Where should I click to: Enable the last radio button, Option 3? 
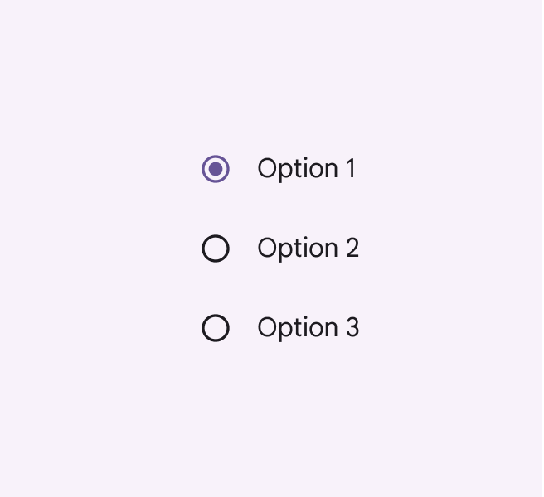pyautogui.click(x=216, y=328)
